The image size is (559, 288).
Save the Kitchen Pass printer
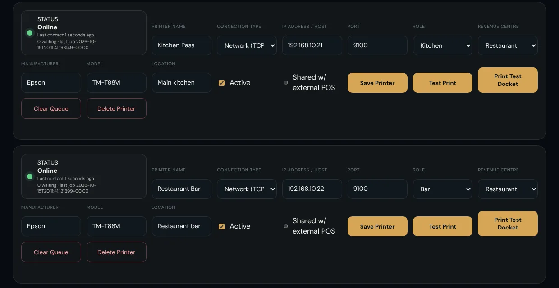(377, 83)
